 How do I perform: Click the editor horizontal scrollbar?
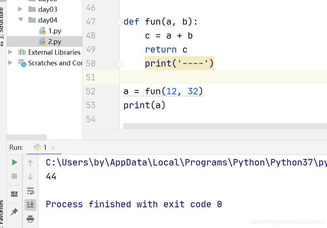tap(225, 126)
